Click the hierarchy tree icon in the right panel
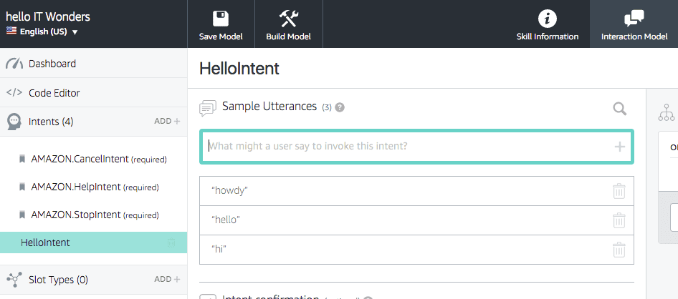 (667, 112)
